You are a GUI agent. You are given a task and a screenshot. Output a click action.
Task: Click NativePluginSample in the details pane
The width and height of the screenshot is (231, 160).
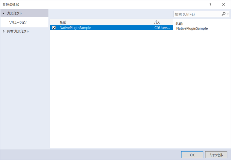192,28
